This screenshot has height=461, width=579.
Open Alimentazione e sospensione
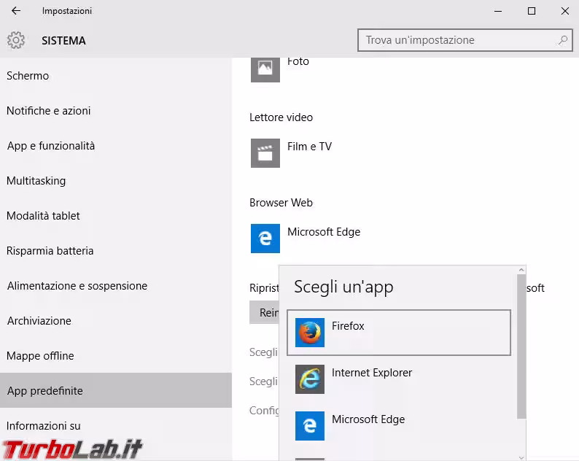[115, 286]
